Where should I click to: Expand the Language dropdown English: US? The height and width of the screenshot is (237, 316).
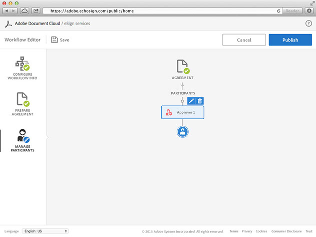(45, 231)
